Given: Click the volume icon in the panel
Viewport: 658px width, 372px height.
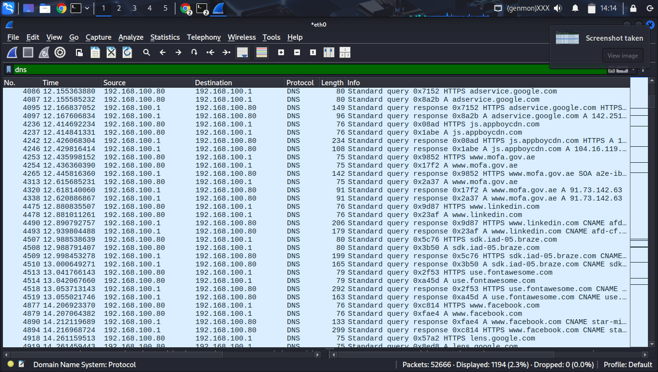Looking at the screenshot, I should click(x=558, y=8).
